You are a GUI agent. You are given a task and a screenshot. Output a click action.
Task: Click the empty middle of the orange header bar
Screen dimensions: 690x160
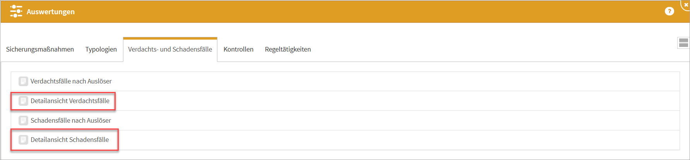tap(348, 12)
